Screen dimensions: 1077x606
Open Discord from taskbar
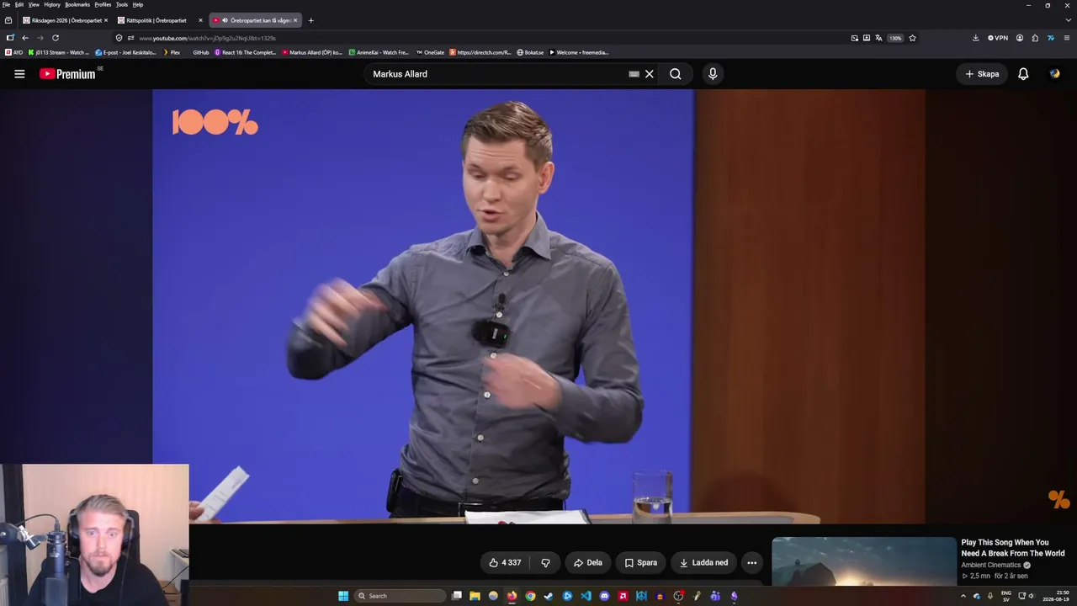[x=604, y=596]
